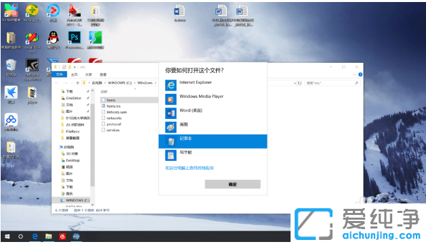Expand the 此电脑 tree node
Viewport: 426px width, 244px height.
[59, 147]
